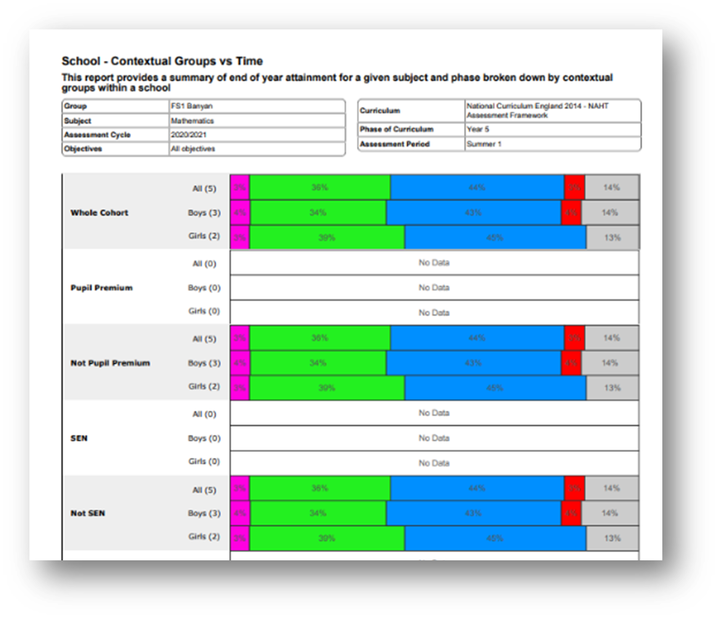Select the 'Summer 1' assessment period value
The width and height of the screenshot is (722, 620).
tap(484, 144)
